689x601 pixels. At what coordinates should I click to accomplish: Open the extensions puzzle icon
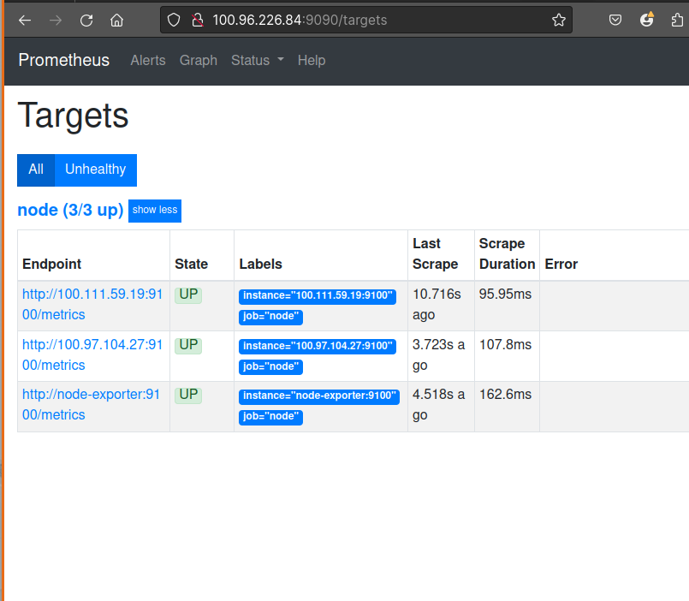coord(677,21)
